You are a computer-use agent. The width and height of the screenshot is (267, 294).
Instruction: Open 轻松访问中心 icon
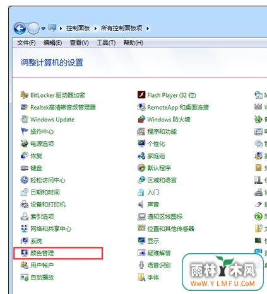(x=25, y=180)
